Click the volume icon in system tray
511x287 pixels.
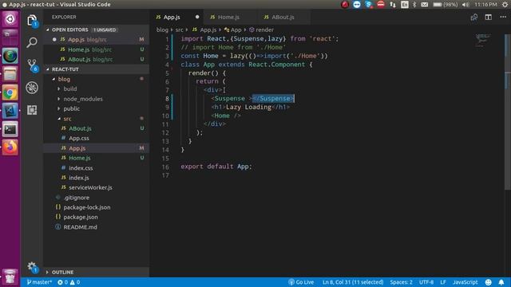(x=465, y=5)
